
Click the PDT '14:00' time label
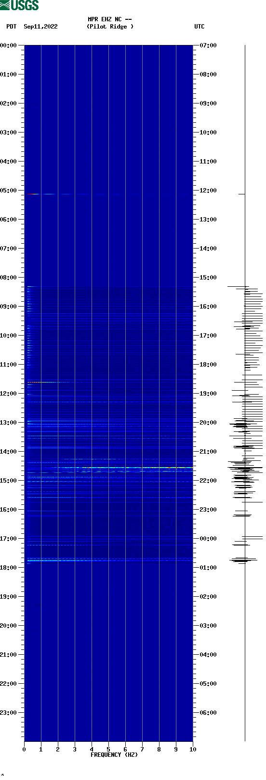[x=8, y=452]
